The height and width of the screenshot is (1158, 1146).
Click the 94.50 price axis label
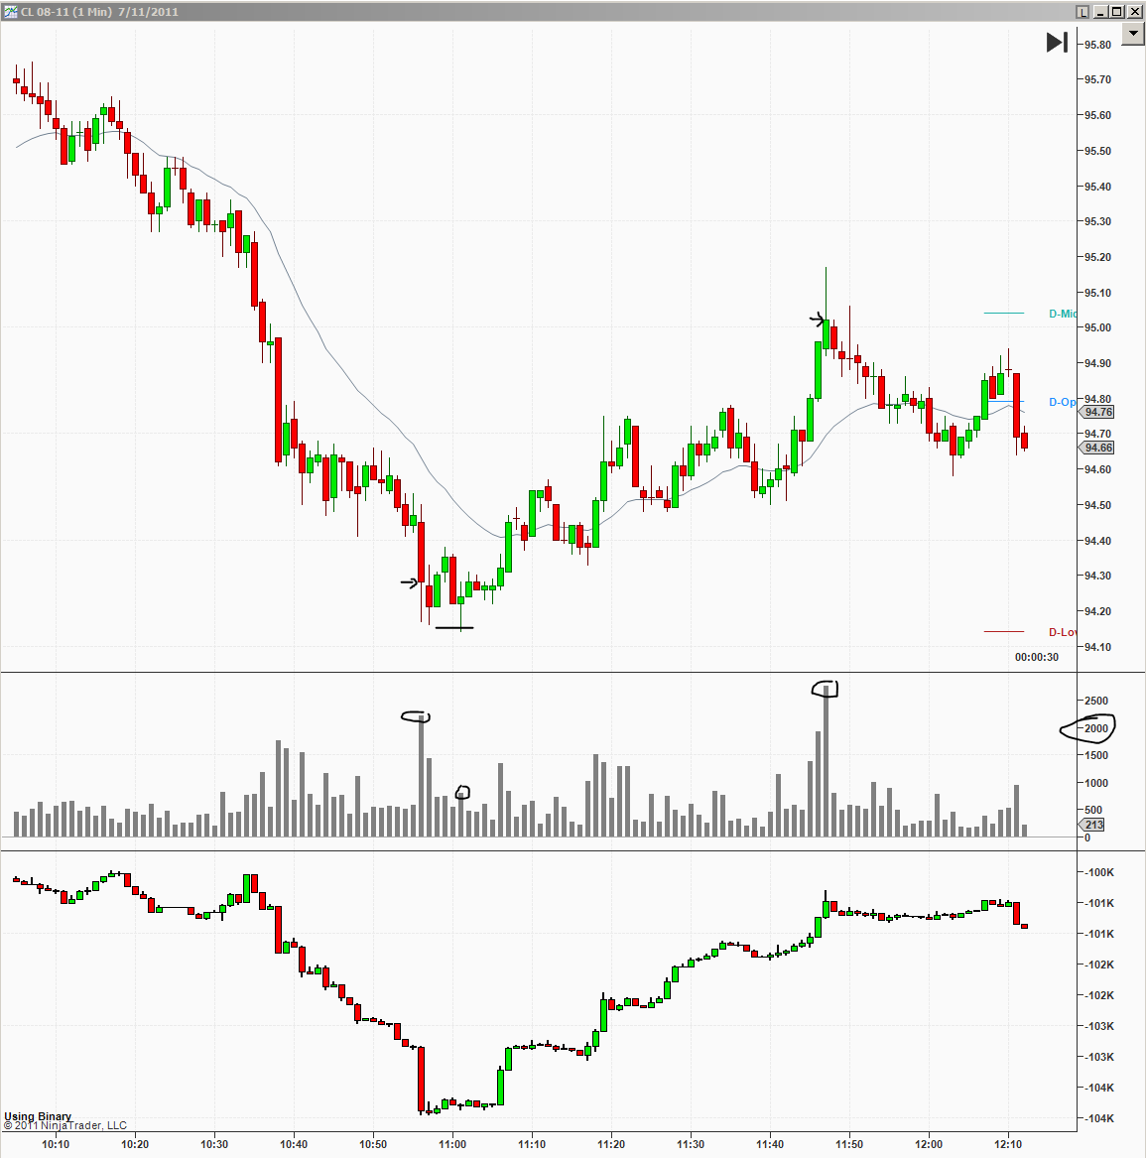click(x=1097, y=505)
